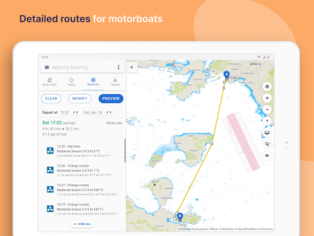314x236 pixels.
Task: Open the three-dot overflow menu
Action: click(x=118, y=67)
